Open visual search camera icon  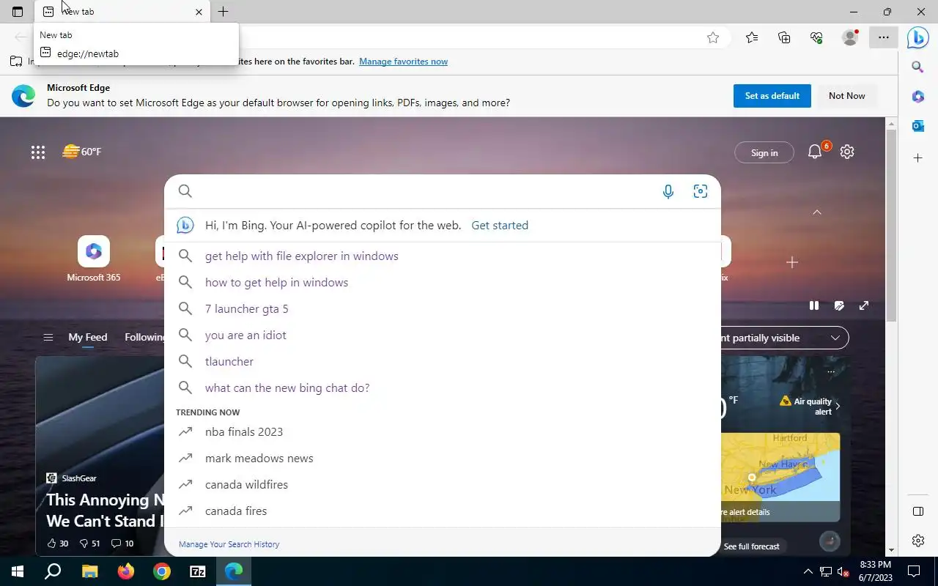tap(700, 191)
